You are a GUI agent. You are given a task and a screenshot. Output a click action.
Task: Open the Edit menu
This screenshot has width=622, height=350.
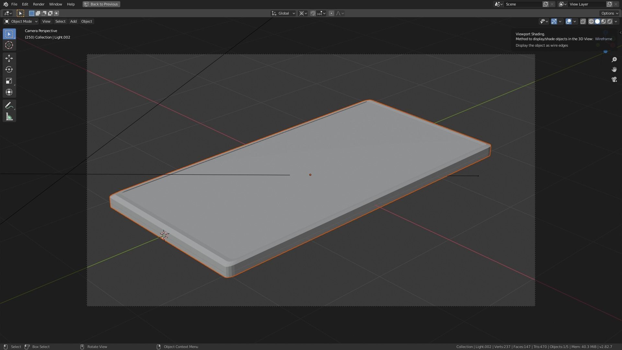click(25, 4)
